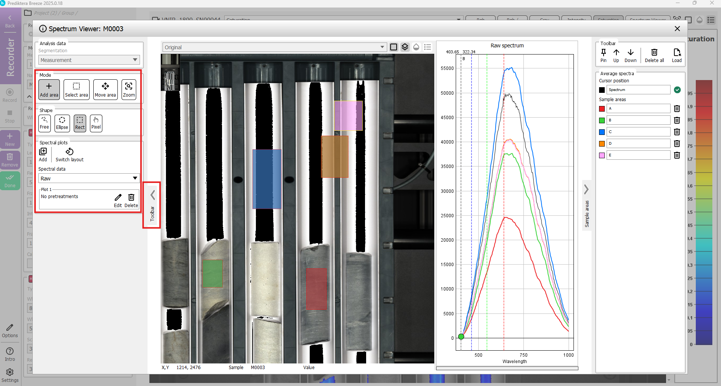Viewport: 721px width, 386px height.
Task: Load spectra using the Load icon
Action: [677, 55]
